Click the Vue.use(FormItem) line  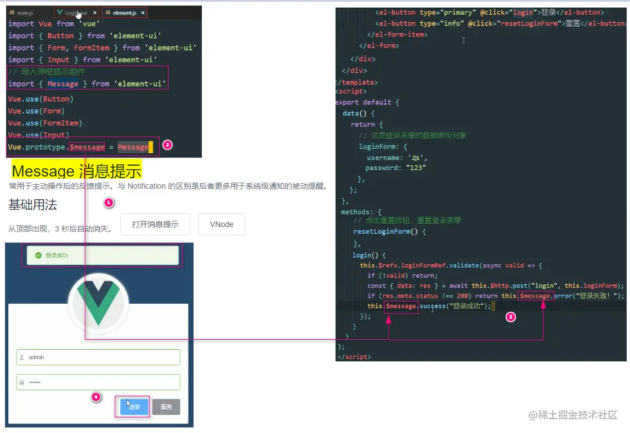coord(44,123)
